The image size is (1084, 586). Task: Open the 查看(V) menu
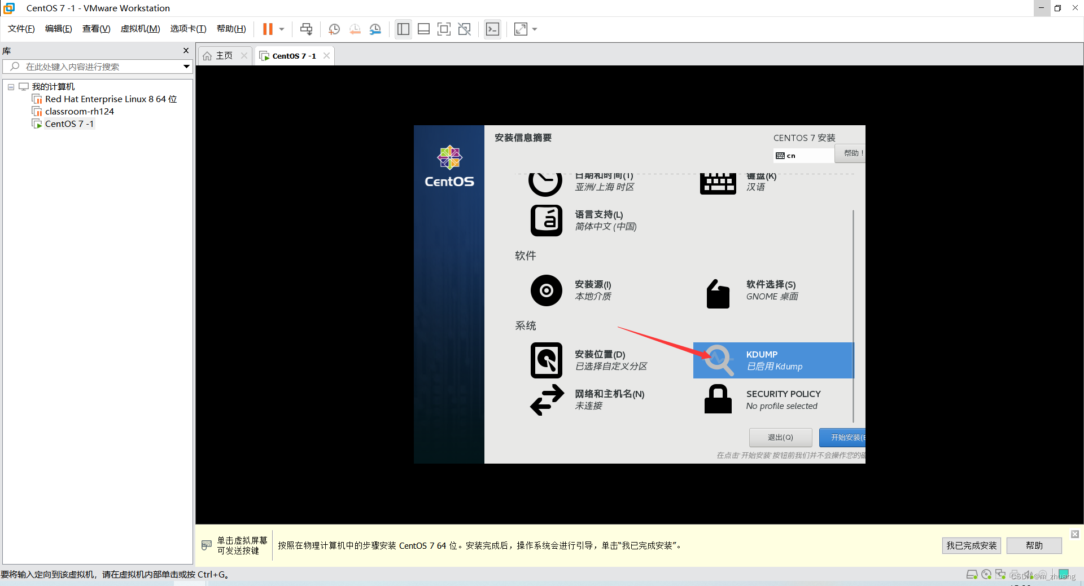coord(97,29)
